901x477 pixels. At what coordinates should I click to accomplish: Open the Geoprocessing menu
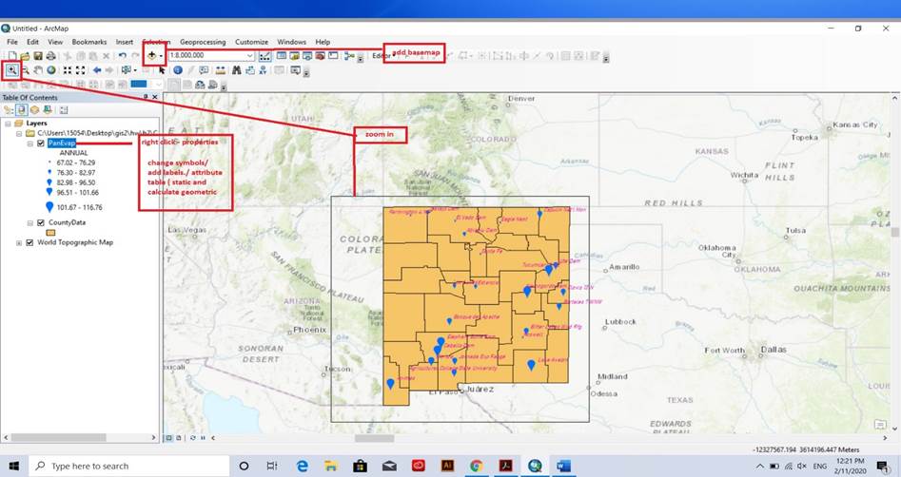coord(203,42)
